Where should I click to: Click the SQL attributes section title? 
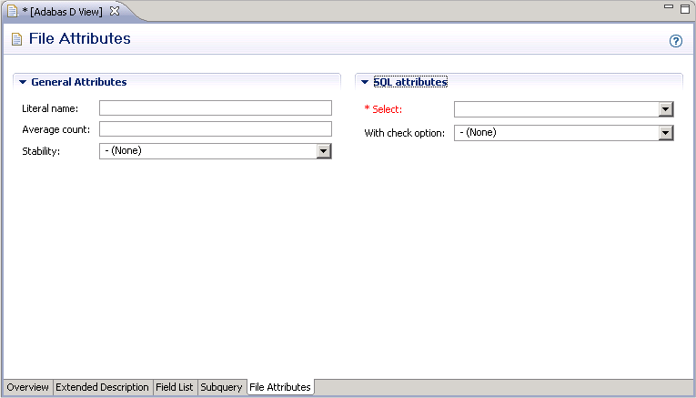click(410, 82)
